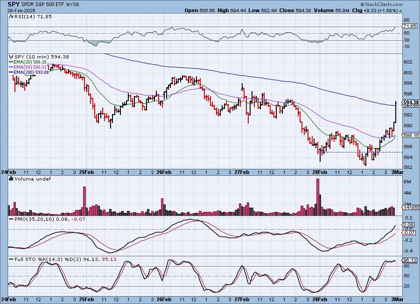
Task: Click the 80 label on stochastic axis
Action: (406, 266)
